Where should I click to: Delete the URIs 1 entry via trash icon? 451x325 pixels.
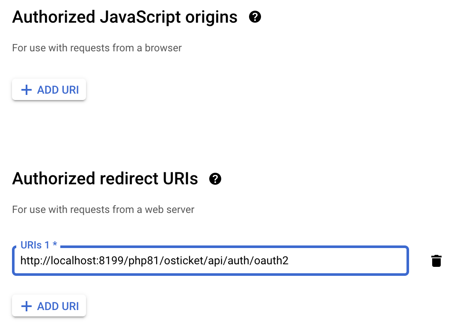click(436, 261)
